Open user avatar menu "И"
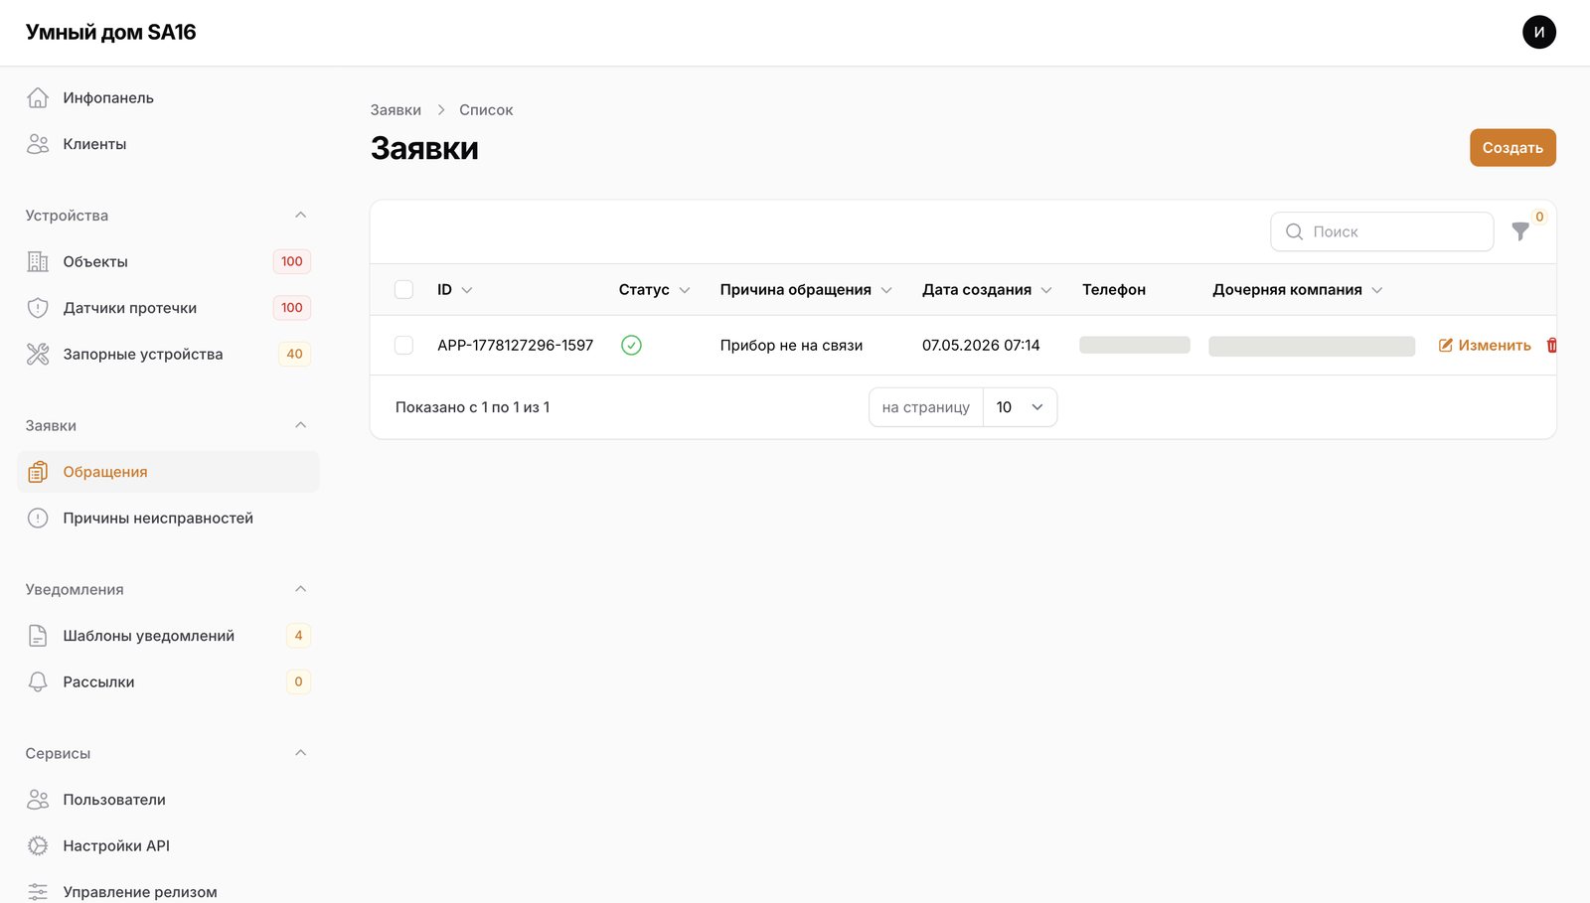The height and width of the screenshot is (903, 1590). (x=1539, y=32)
